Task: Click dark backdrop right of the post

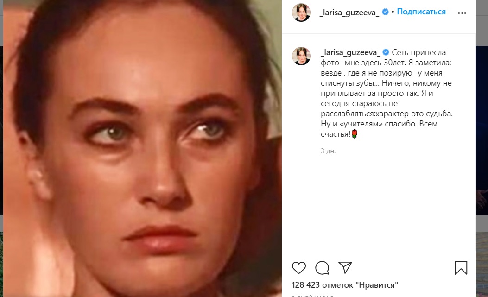Action: coord(482,131)
